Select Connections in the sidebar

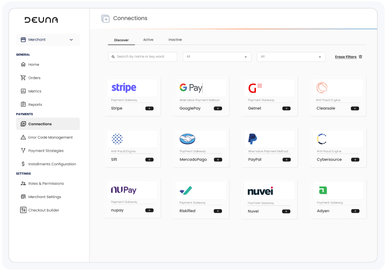pyautogui.click(x=48, y=124)
